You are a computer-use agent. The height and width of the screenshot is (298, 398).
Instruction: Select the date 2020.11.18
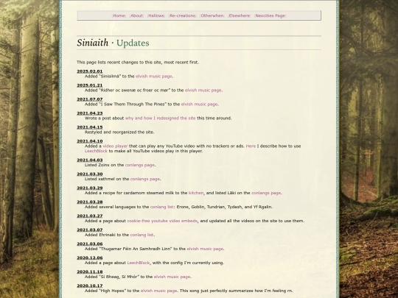point(90,272)
